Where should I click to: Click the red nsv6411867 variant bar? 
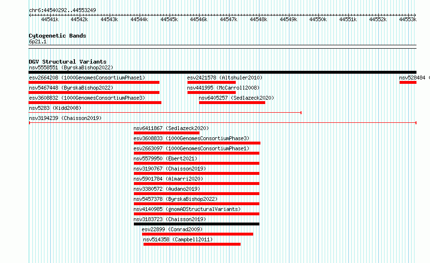click(x=167, y=133)
